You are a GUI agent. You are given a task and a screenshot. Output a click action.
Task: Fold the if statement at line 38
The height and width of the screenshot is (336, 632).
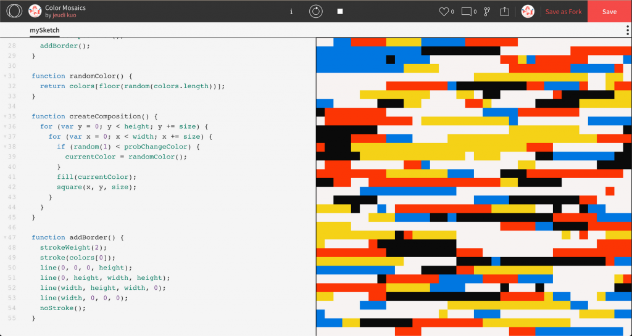coord(5,147)
